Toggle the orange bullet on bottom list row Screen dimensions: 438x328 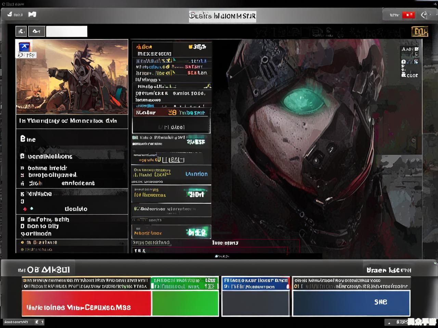[23, 250]
